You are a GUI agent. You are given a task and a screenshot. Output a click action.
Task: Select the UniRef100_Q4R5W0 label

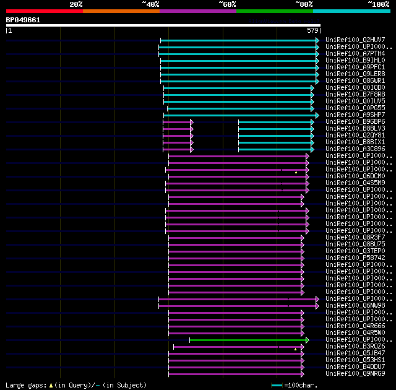[355, 333]
